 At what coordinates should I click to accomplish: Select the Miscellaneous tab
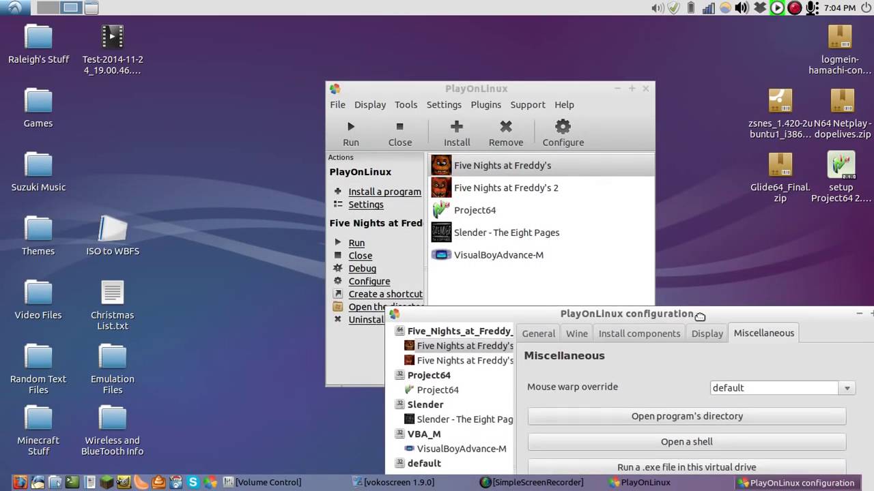tap(764, 333)
